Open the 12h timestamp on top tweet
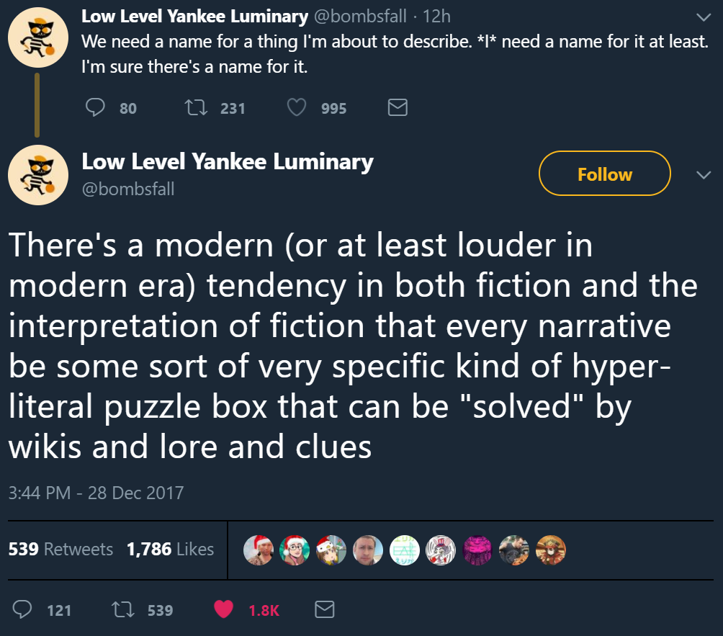 [437, 16]
